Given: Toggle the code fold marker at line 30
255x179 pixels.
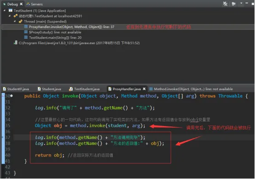Looking at the screenshot, I should pyautogui.click(x=12, y=96).
